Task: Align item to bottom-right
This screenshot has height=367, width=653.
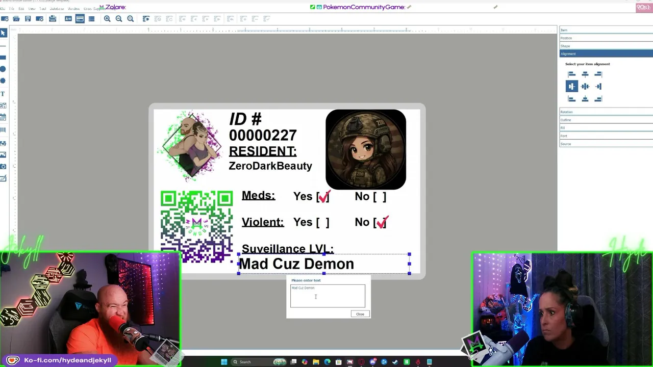Action: click(x=598, y=99)
